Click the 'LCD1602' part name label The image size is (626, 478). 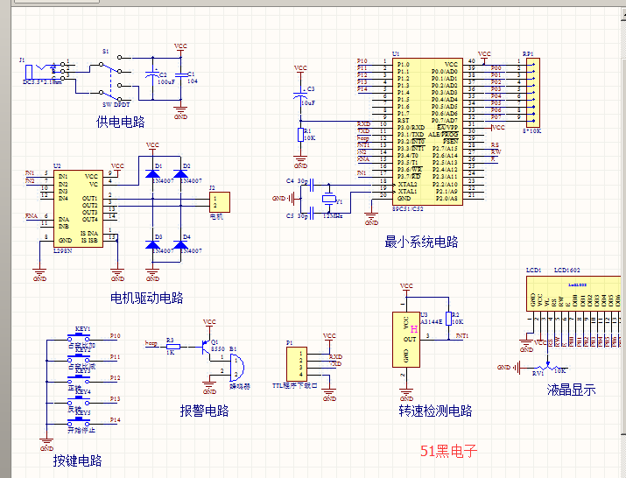click(x=567, y=271)
